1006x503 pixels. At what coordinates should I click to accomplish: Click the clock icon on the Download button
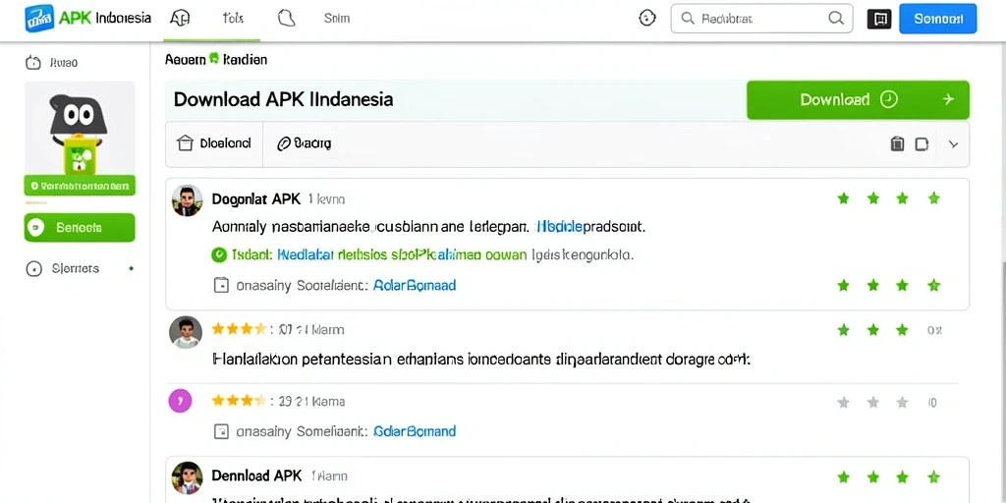coord(888,99)
